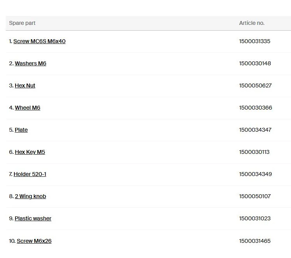Open the Screw M6x26 link
The width and height of the screenshot is (291, 258).
pos(34,241)
